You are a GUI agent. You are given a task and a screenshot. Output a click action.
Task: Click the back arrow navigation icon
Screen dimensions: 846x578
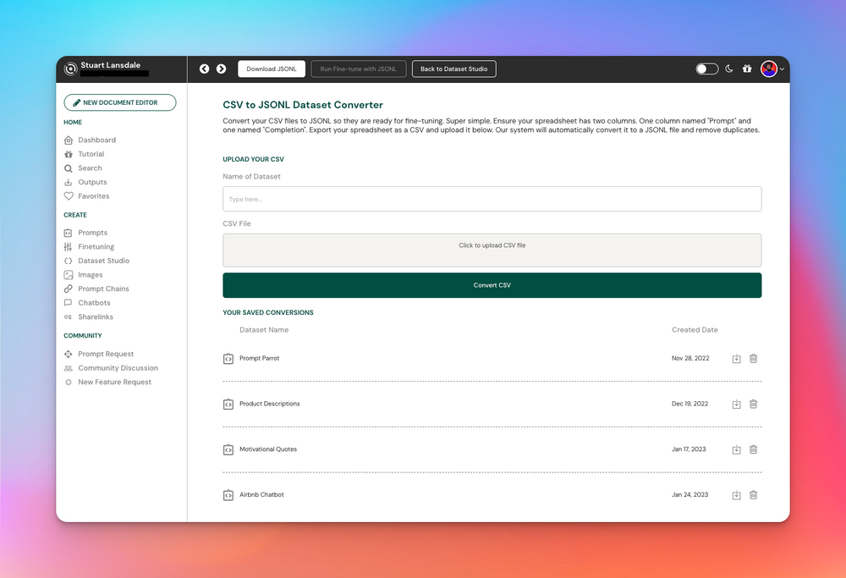(204, 69)
